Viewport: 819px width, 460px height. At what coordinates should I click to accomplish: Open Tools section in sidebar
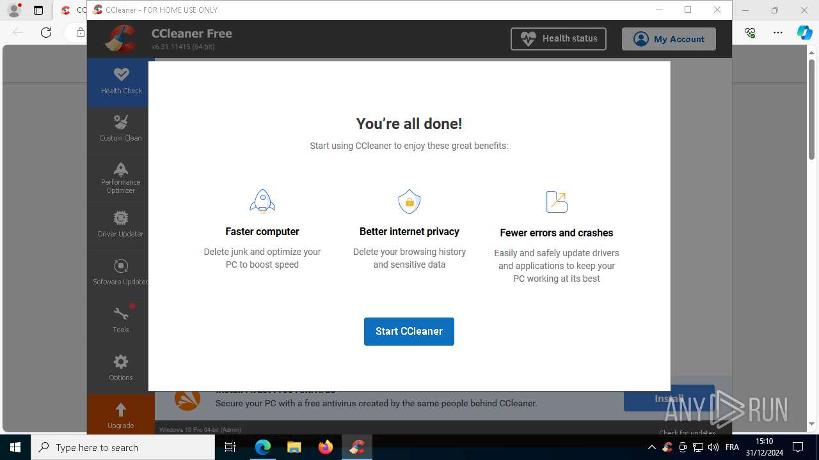(x=120, y=321)
